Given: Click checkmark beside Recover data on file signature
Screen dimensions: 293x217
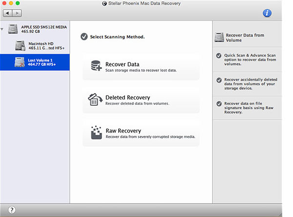Looking at the screenshot, I should point(219,104).
